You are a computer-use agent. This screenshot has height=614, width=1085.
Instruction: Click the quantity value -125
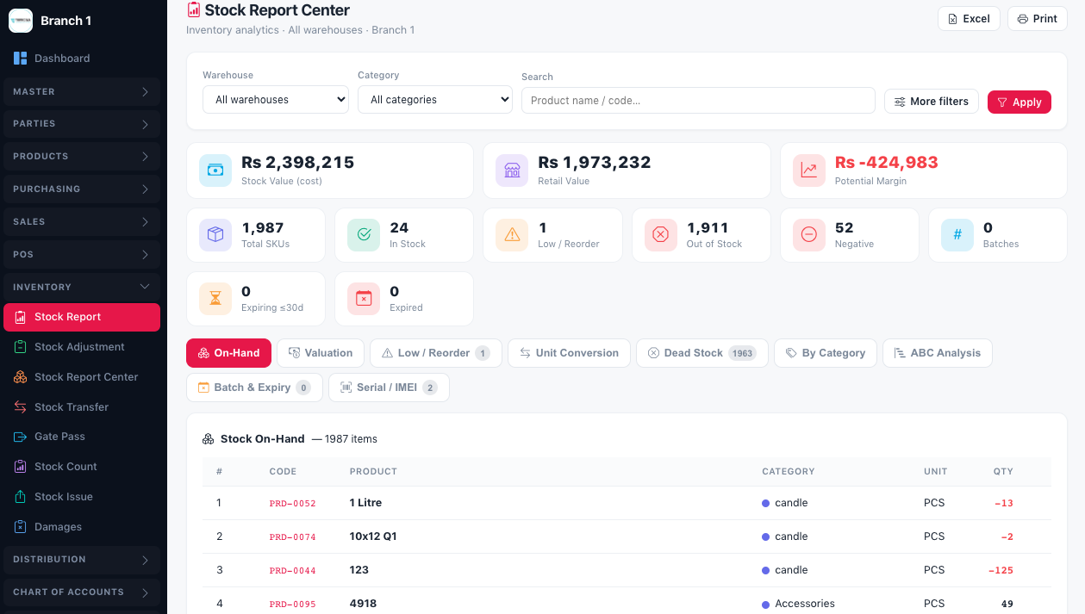coord(1001,570)
